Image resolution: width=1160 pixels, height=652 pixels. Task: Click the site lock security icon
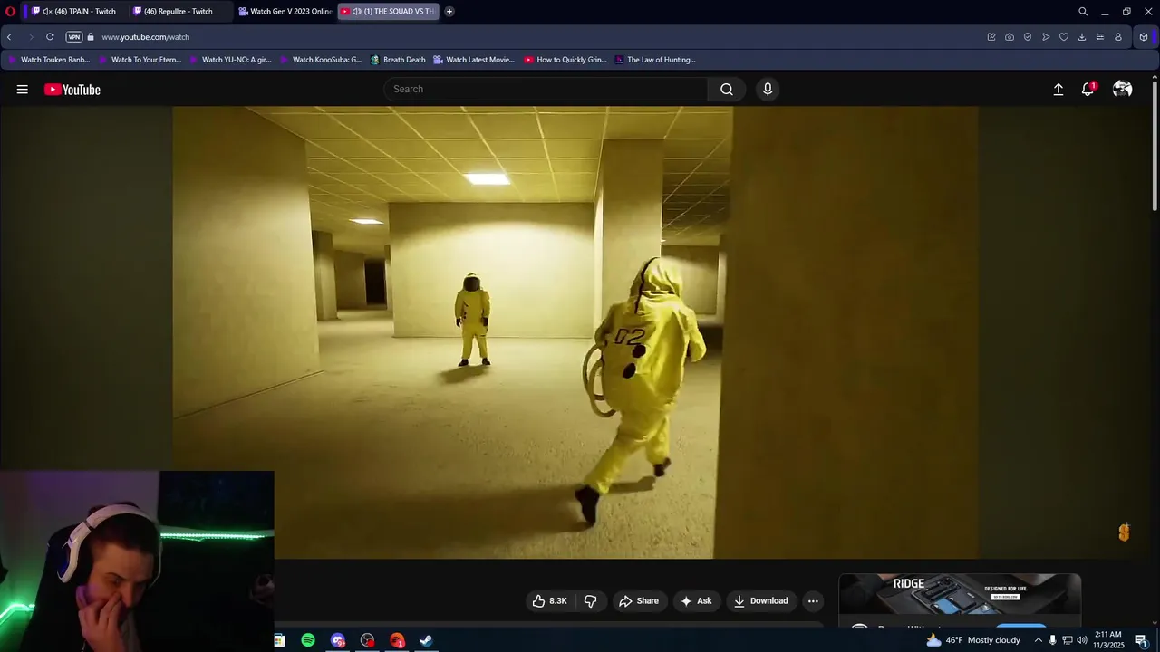(91, 37)
